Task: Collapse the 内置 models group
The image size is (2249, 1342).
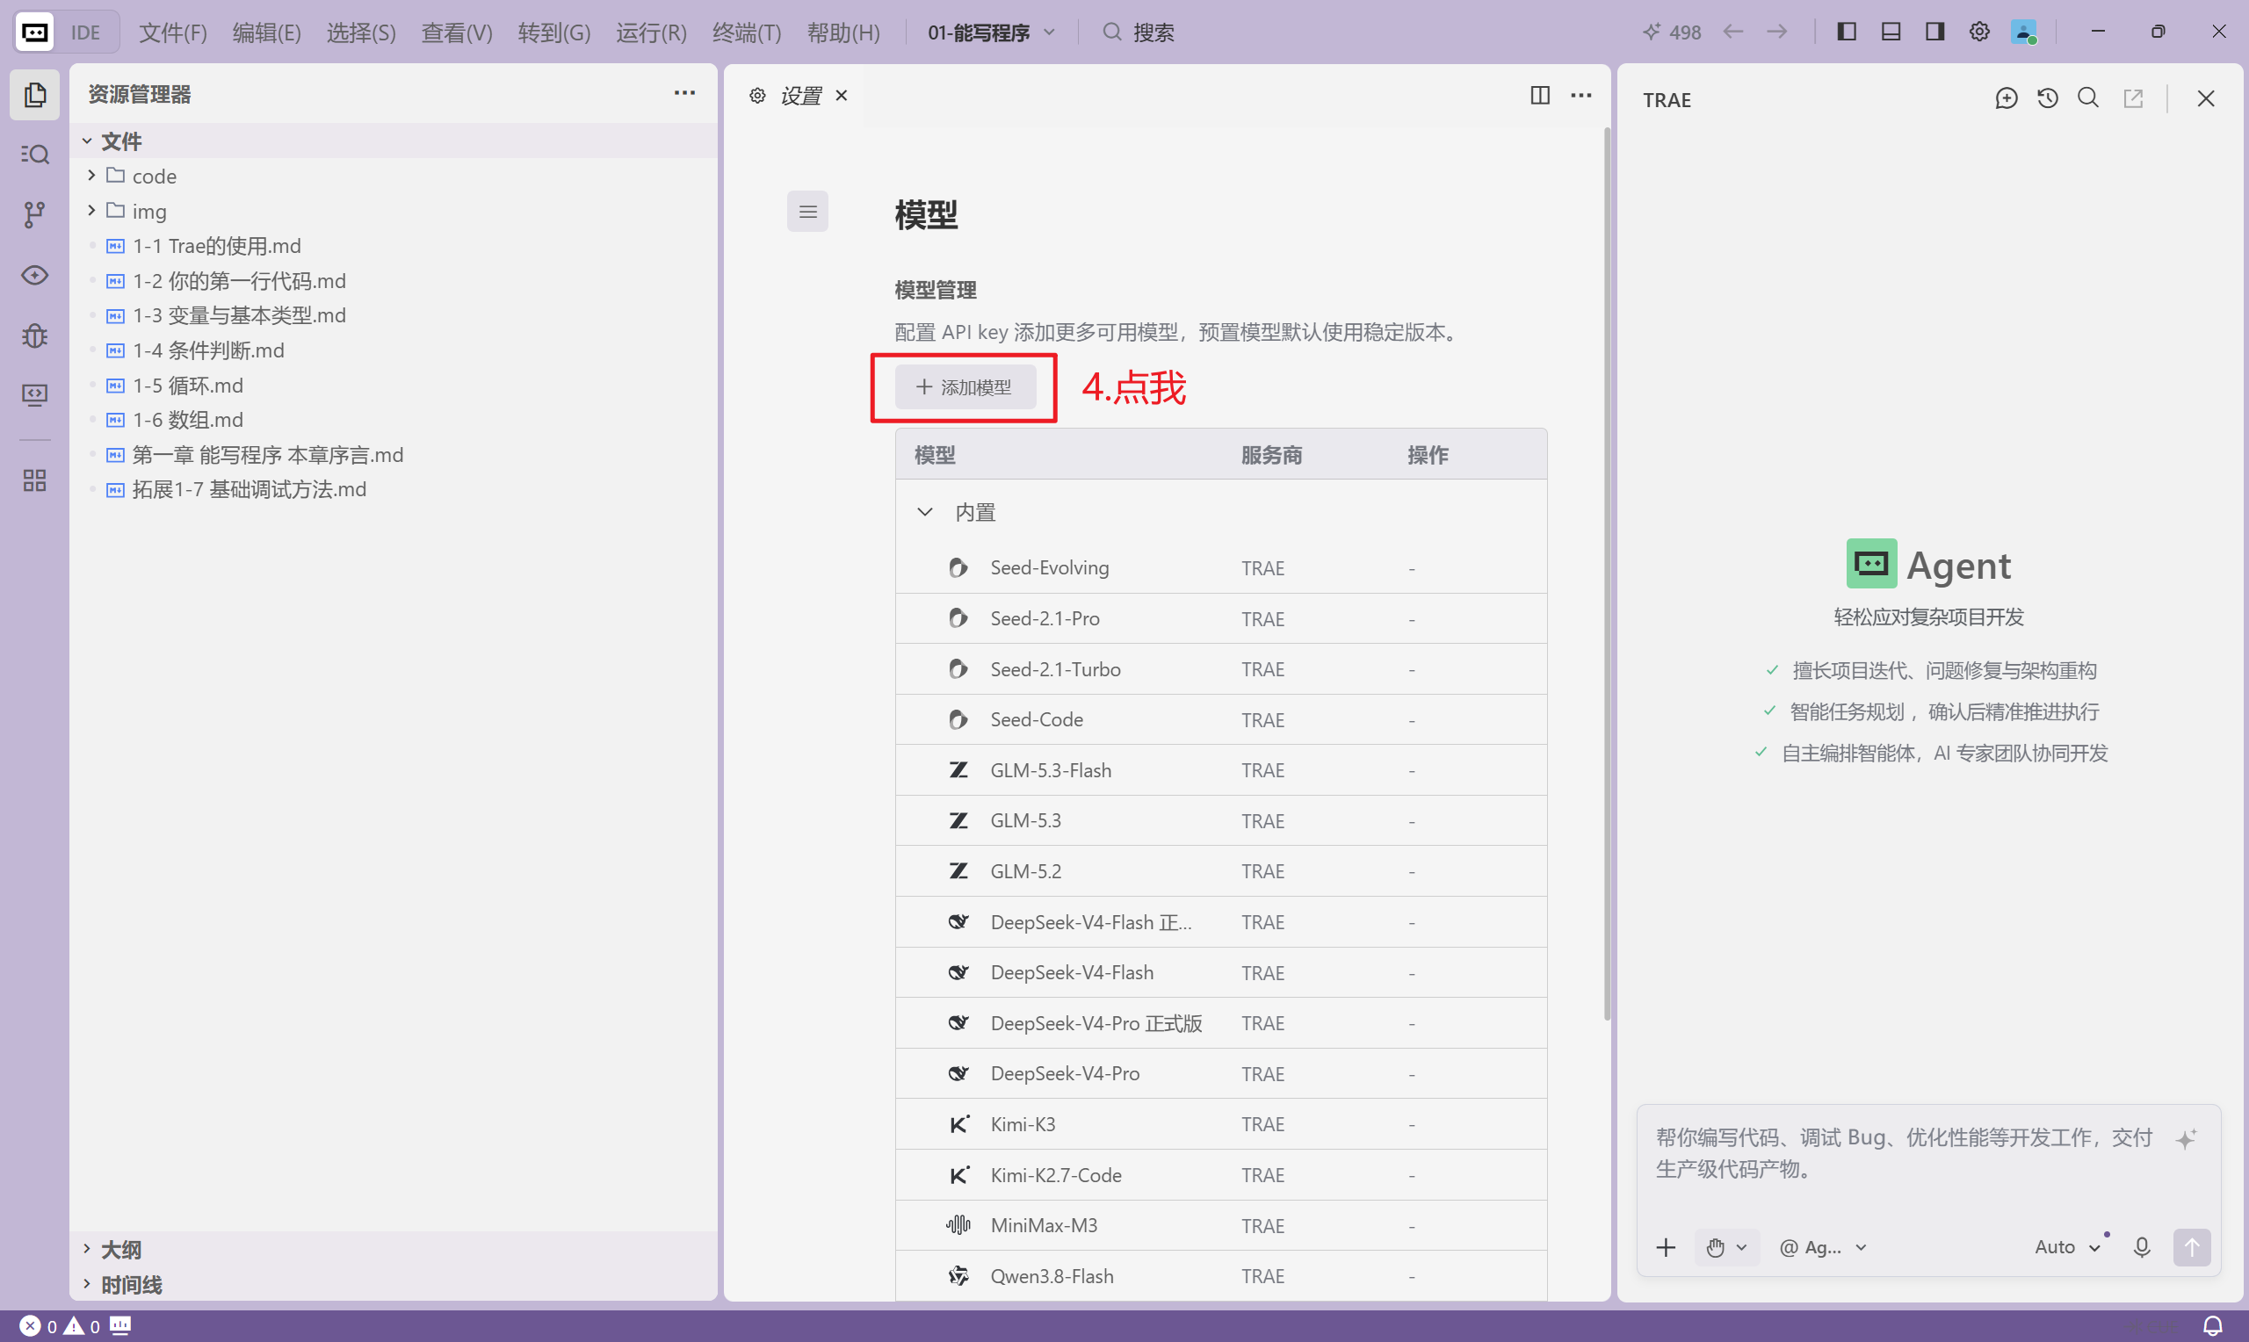Action: [924, 513]
